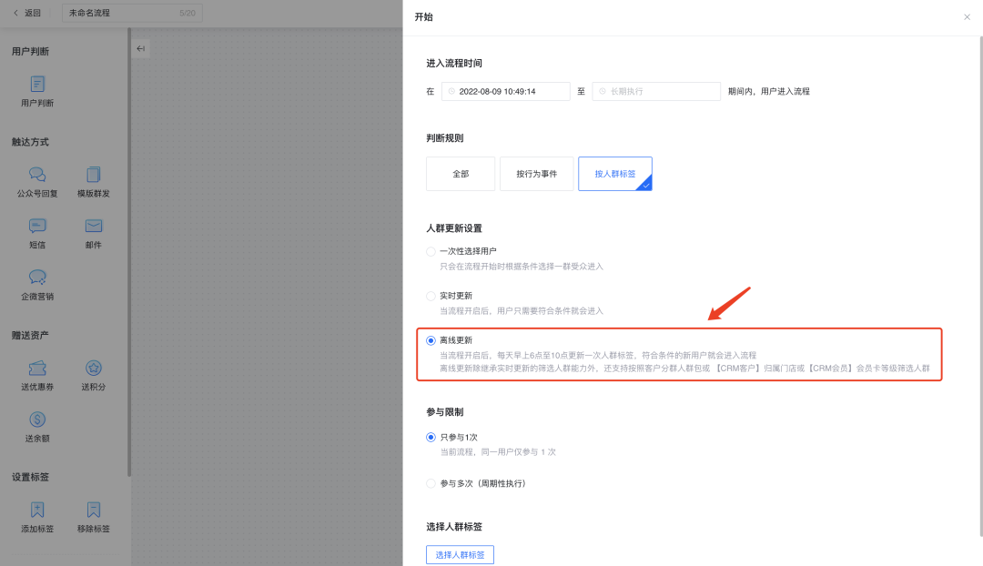This screenshot has height=566, width=983.
Task: Choose the 全部 rule option
Action: tap(461, 174)
